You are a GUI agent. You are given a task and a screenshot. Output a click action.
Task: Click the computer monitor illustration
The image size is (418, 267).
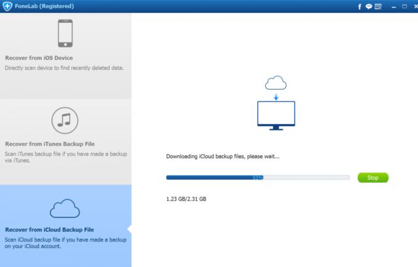point(276,116)
